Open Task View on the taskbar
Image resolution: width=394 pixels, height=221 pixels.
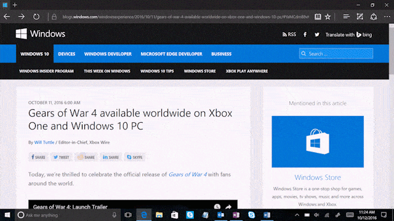tap(128, 215)
